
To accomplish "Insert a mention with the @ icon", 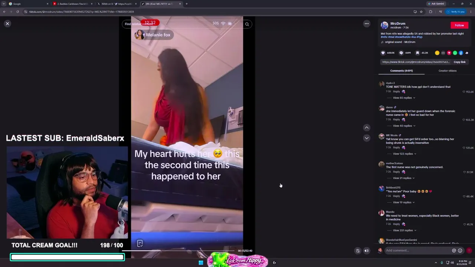I will coord(454,251).
